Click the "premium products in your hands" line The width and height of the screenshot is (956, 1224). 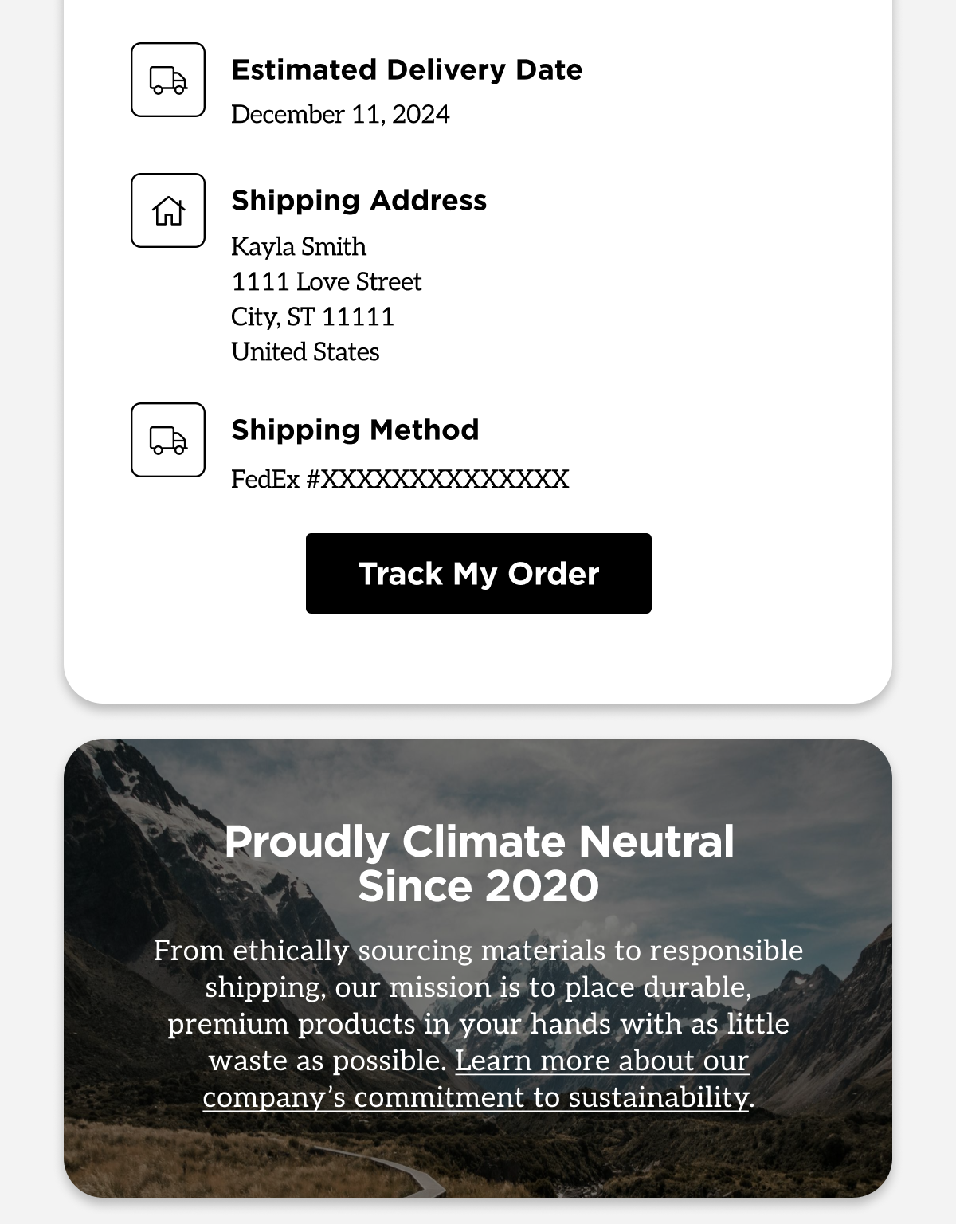point(478,1024)
